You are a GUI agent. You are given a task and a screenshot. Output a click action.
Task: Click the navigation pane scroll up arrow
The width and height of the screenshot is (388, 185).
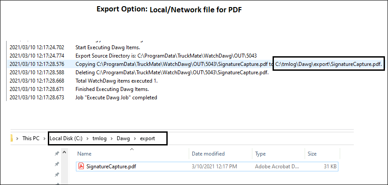click(65, 153)
